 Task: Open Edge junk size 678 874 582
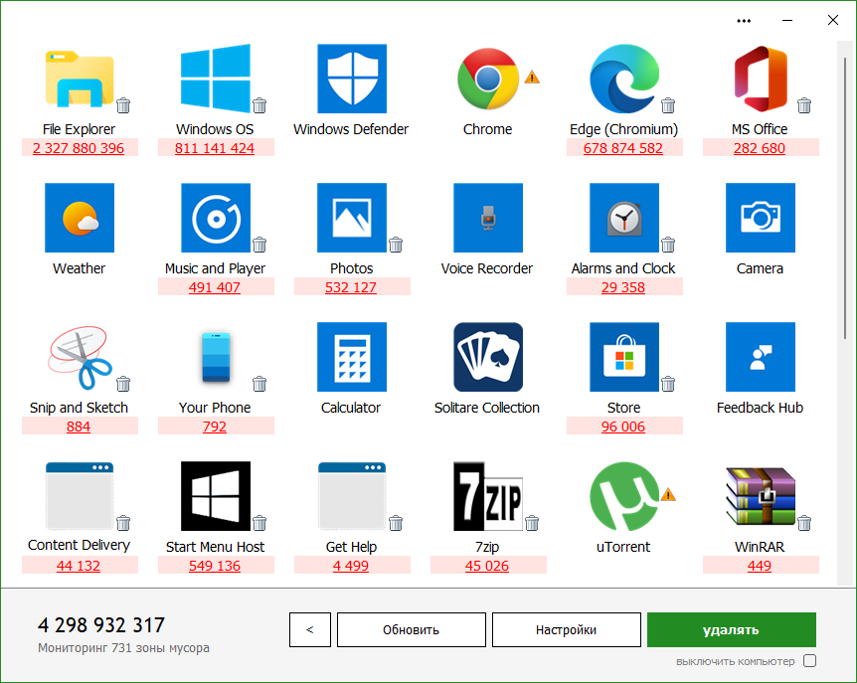click(624, 148)
